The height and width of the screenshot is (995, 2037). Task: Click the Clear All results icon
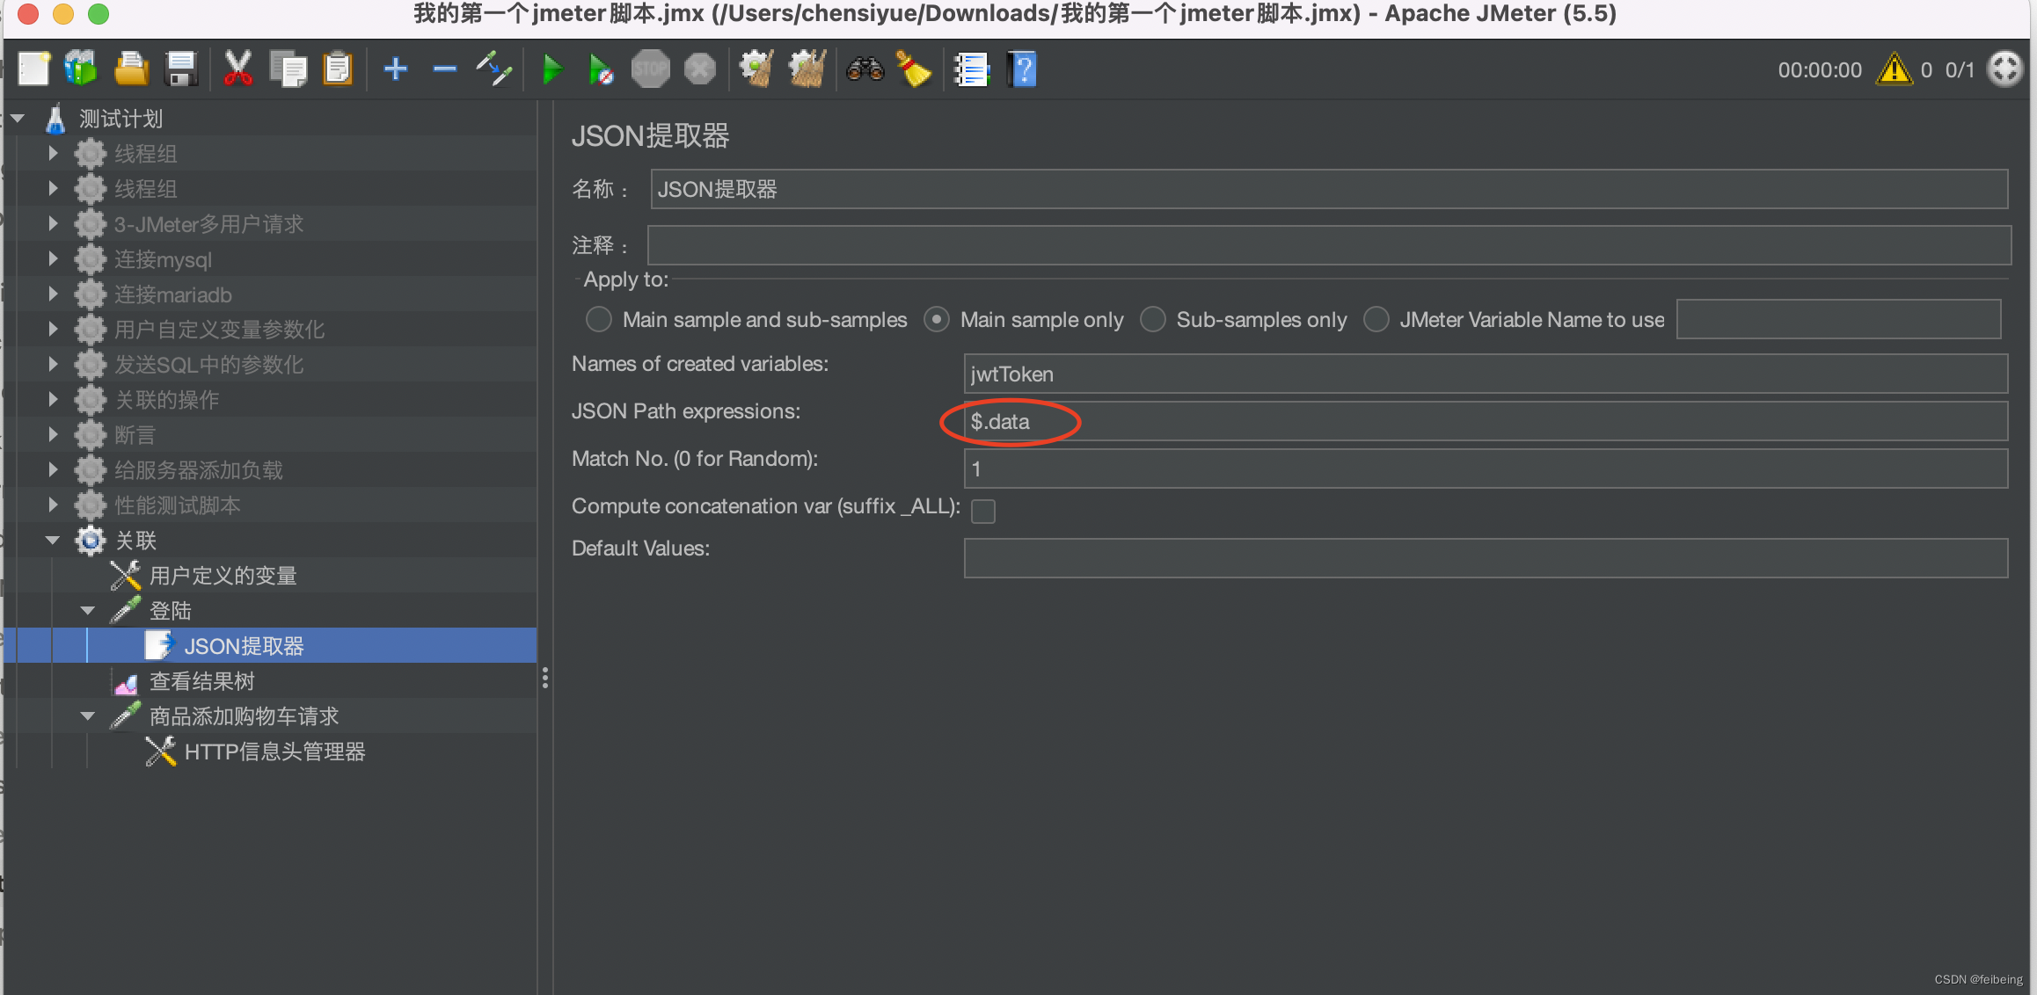pos(807,69)
